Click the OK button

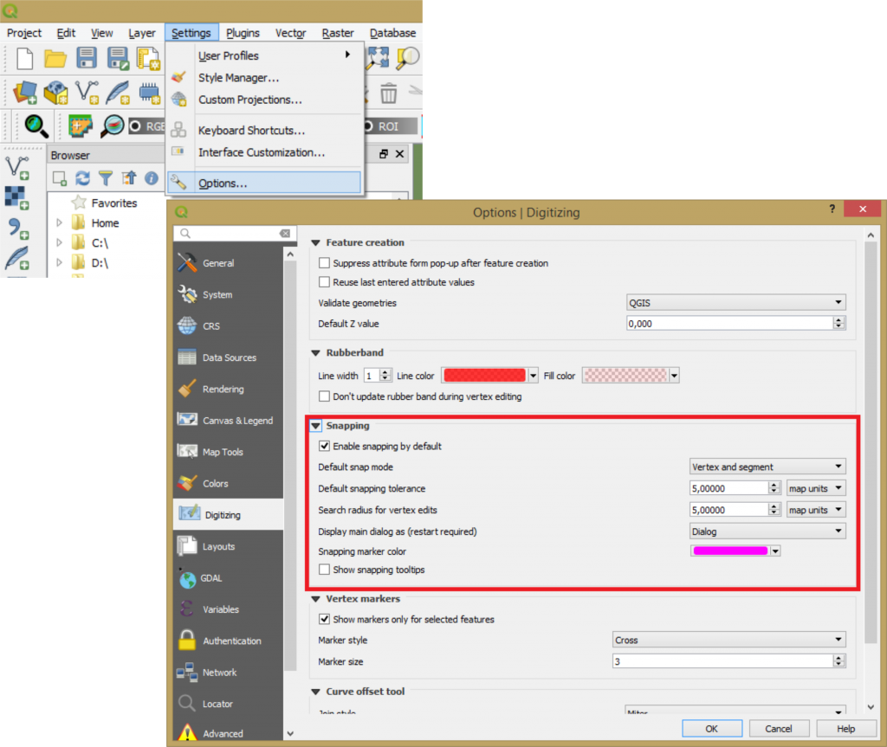point(712,728)
